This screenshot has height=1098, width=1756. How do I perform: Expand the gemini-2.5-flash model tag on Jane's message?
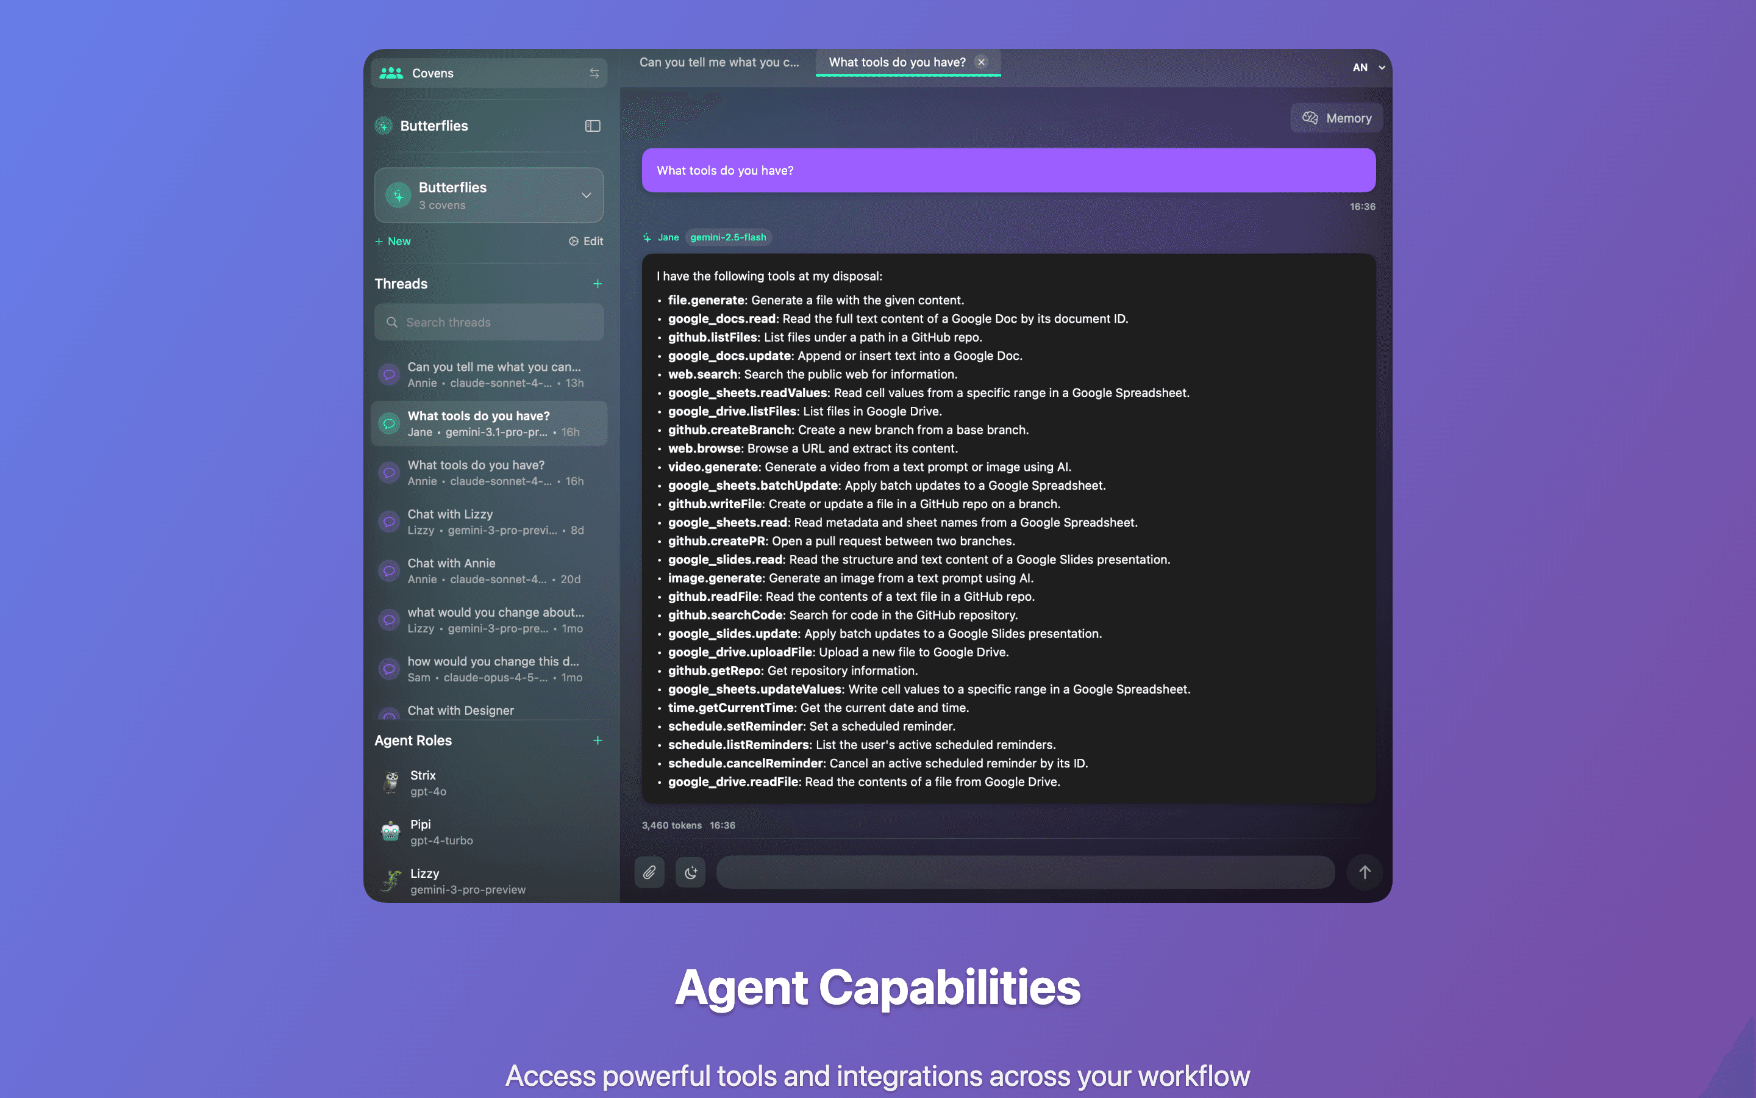728,237
